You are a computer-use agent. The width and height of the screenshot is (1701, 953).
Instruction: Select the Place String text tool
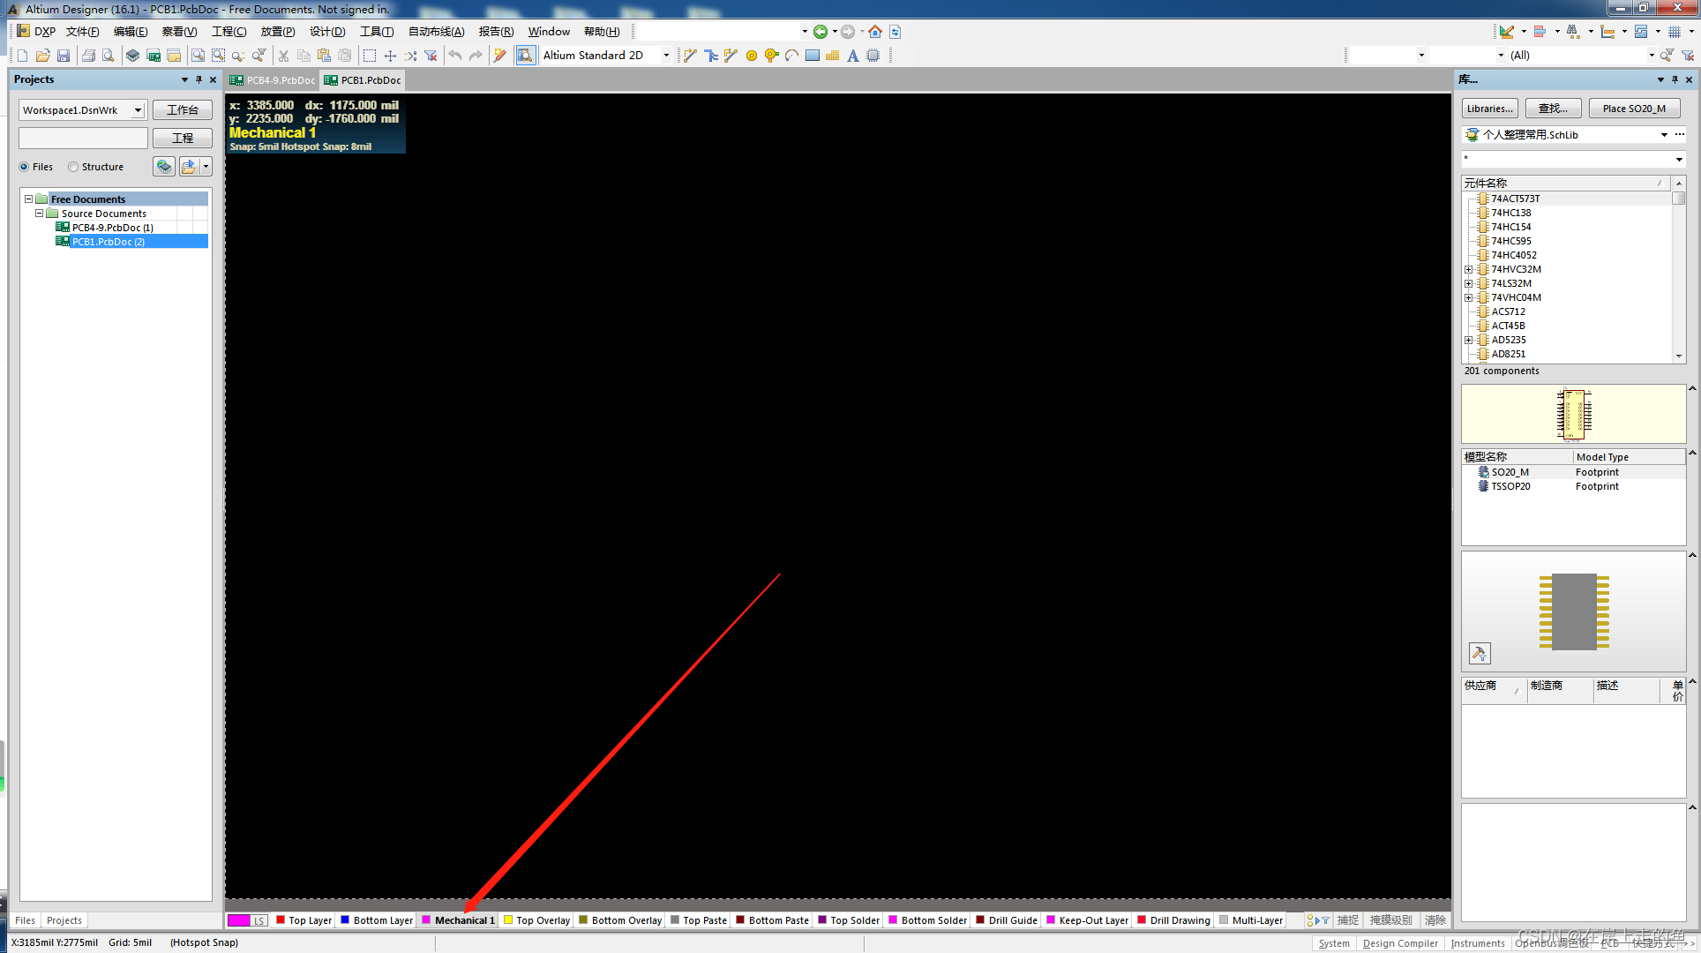coord(852,56)
